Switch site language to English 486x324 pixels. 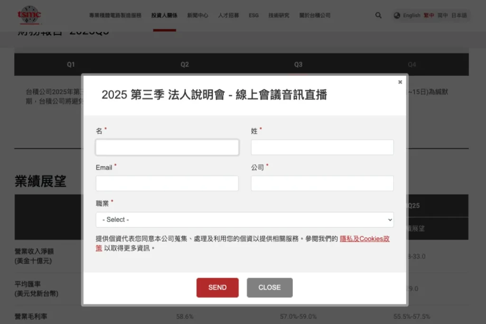coord(411,15)
